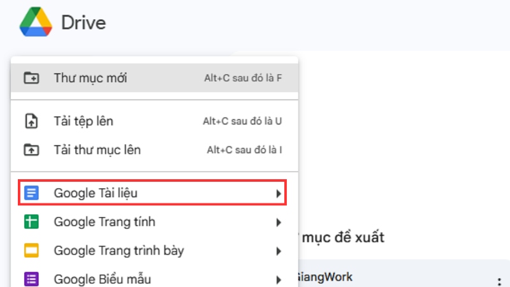
Task: Click the yellow Google Slides icon
Action: click(x=31, y=251)
